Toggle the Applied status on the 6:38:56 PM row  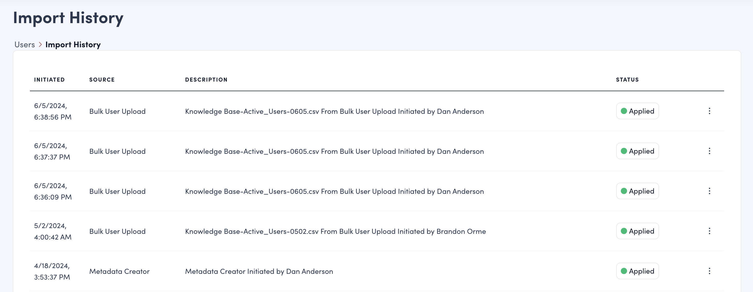click(x=637, y=111)
